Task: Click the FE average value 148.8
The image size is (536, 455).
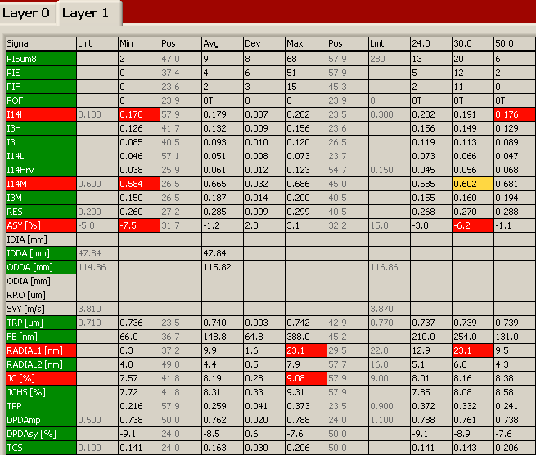Action: 223,337
